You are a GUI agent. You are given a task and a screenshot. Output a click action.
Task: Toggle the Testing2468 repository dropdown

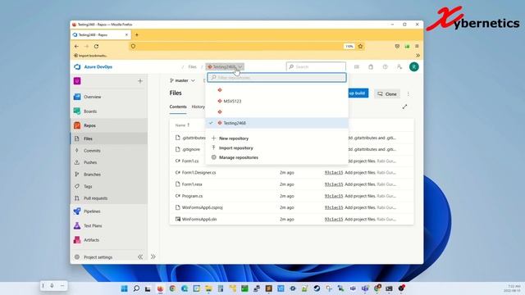click(x=225, y=67)
